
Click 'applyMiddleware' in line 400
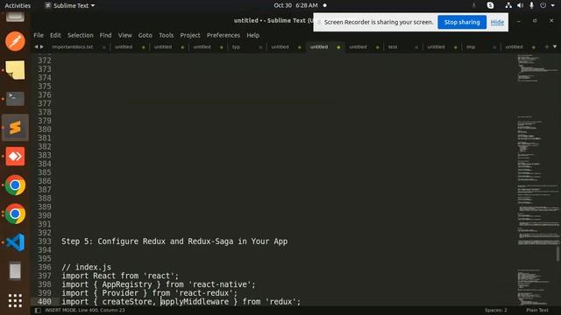[x=195, y=302]
